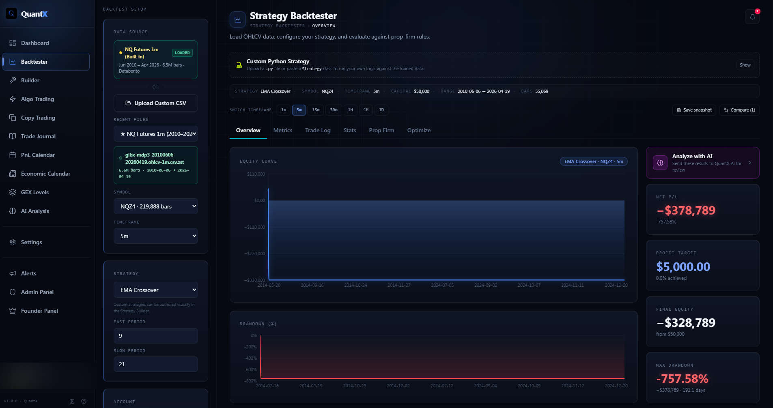The height and width of the screenshot is (408, 773).
Task: Switch timeframe to 30m
Action: (334, 110)
